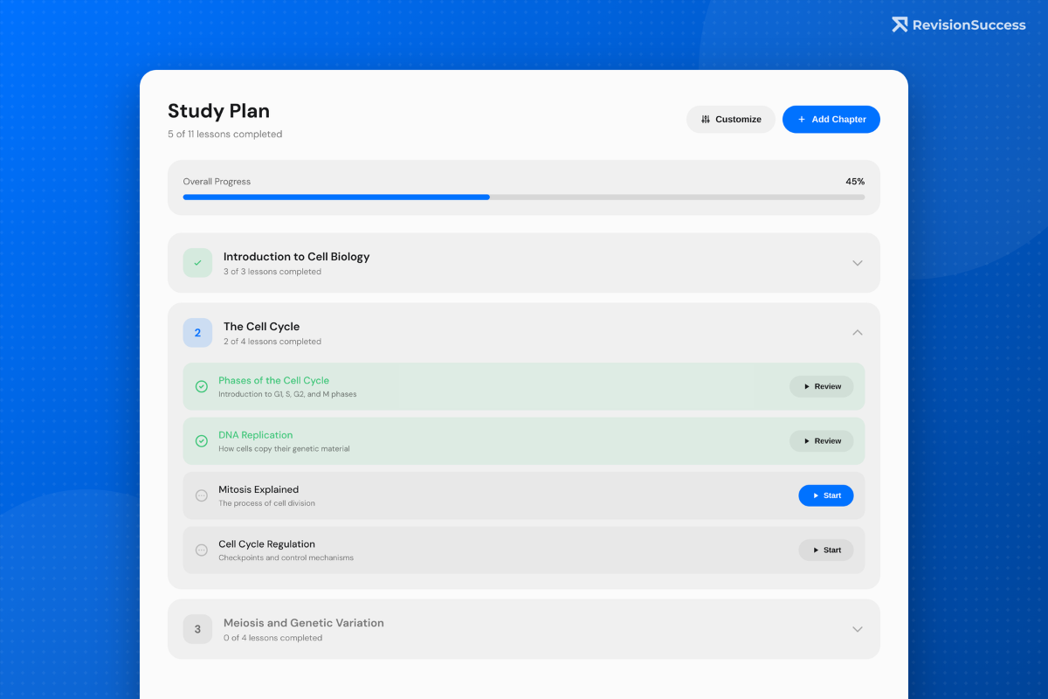Open the Phases of the Cell Cycle lesson
This screenshot has width=1048, height=699.
coord(273,381)
